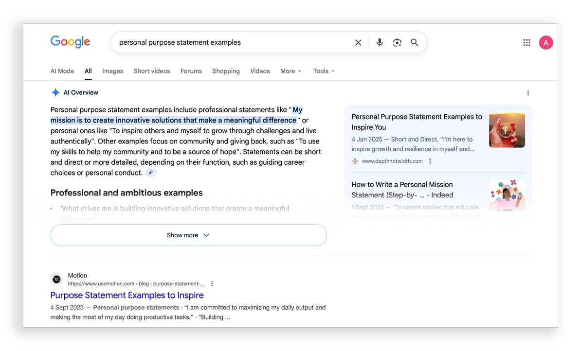Click highlighted 'My mission is to create innovative' text
The width and height of the screenshot is (581, 351).
174,121
